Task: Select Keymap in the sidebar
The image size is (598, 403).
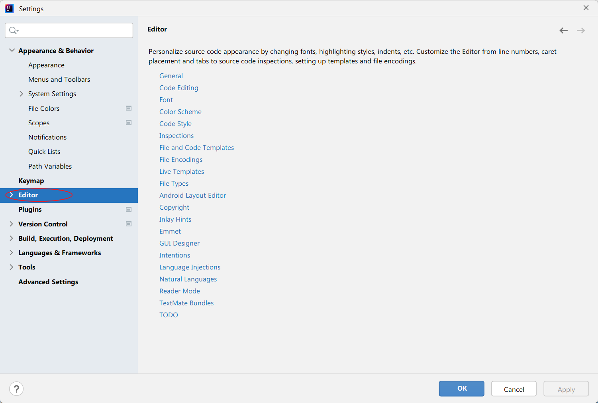Action: [x=31, y=181]
